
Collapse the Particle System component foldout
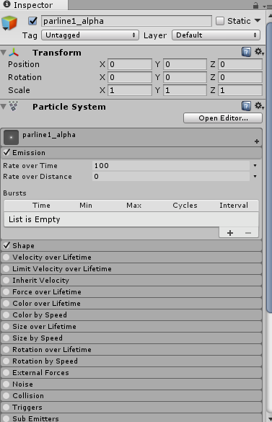point(3,107)
